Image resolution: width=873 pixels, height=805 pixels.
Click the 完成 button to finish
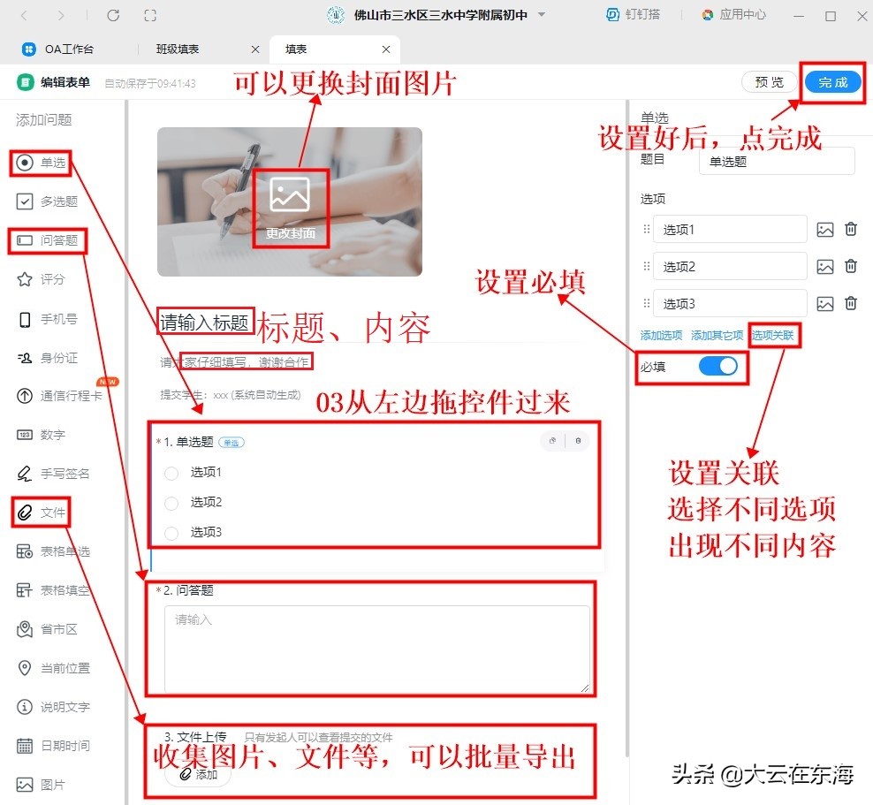point(831,81)
